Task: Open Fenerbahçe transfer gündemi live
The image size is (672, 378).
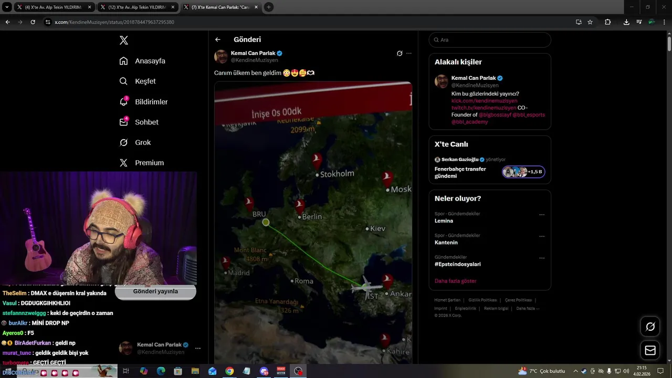Action: point(460,172)
